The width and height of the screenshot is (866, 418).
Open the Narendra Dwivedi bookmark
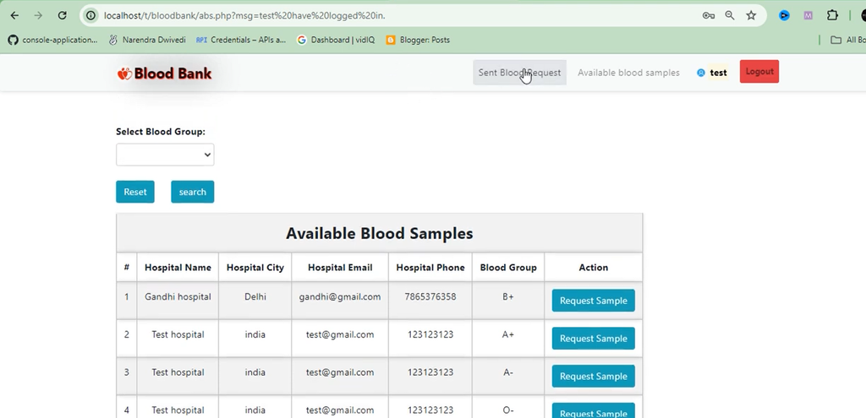[147, 40]
